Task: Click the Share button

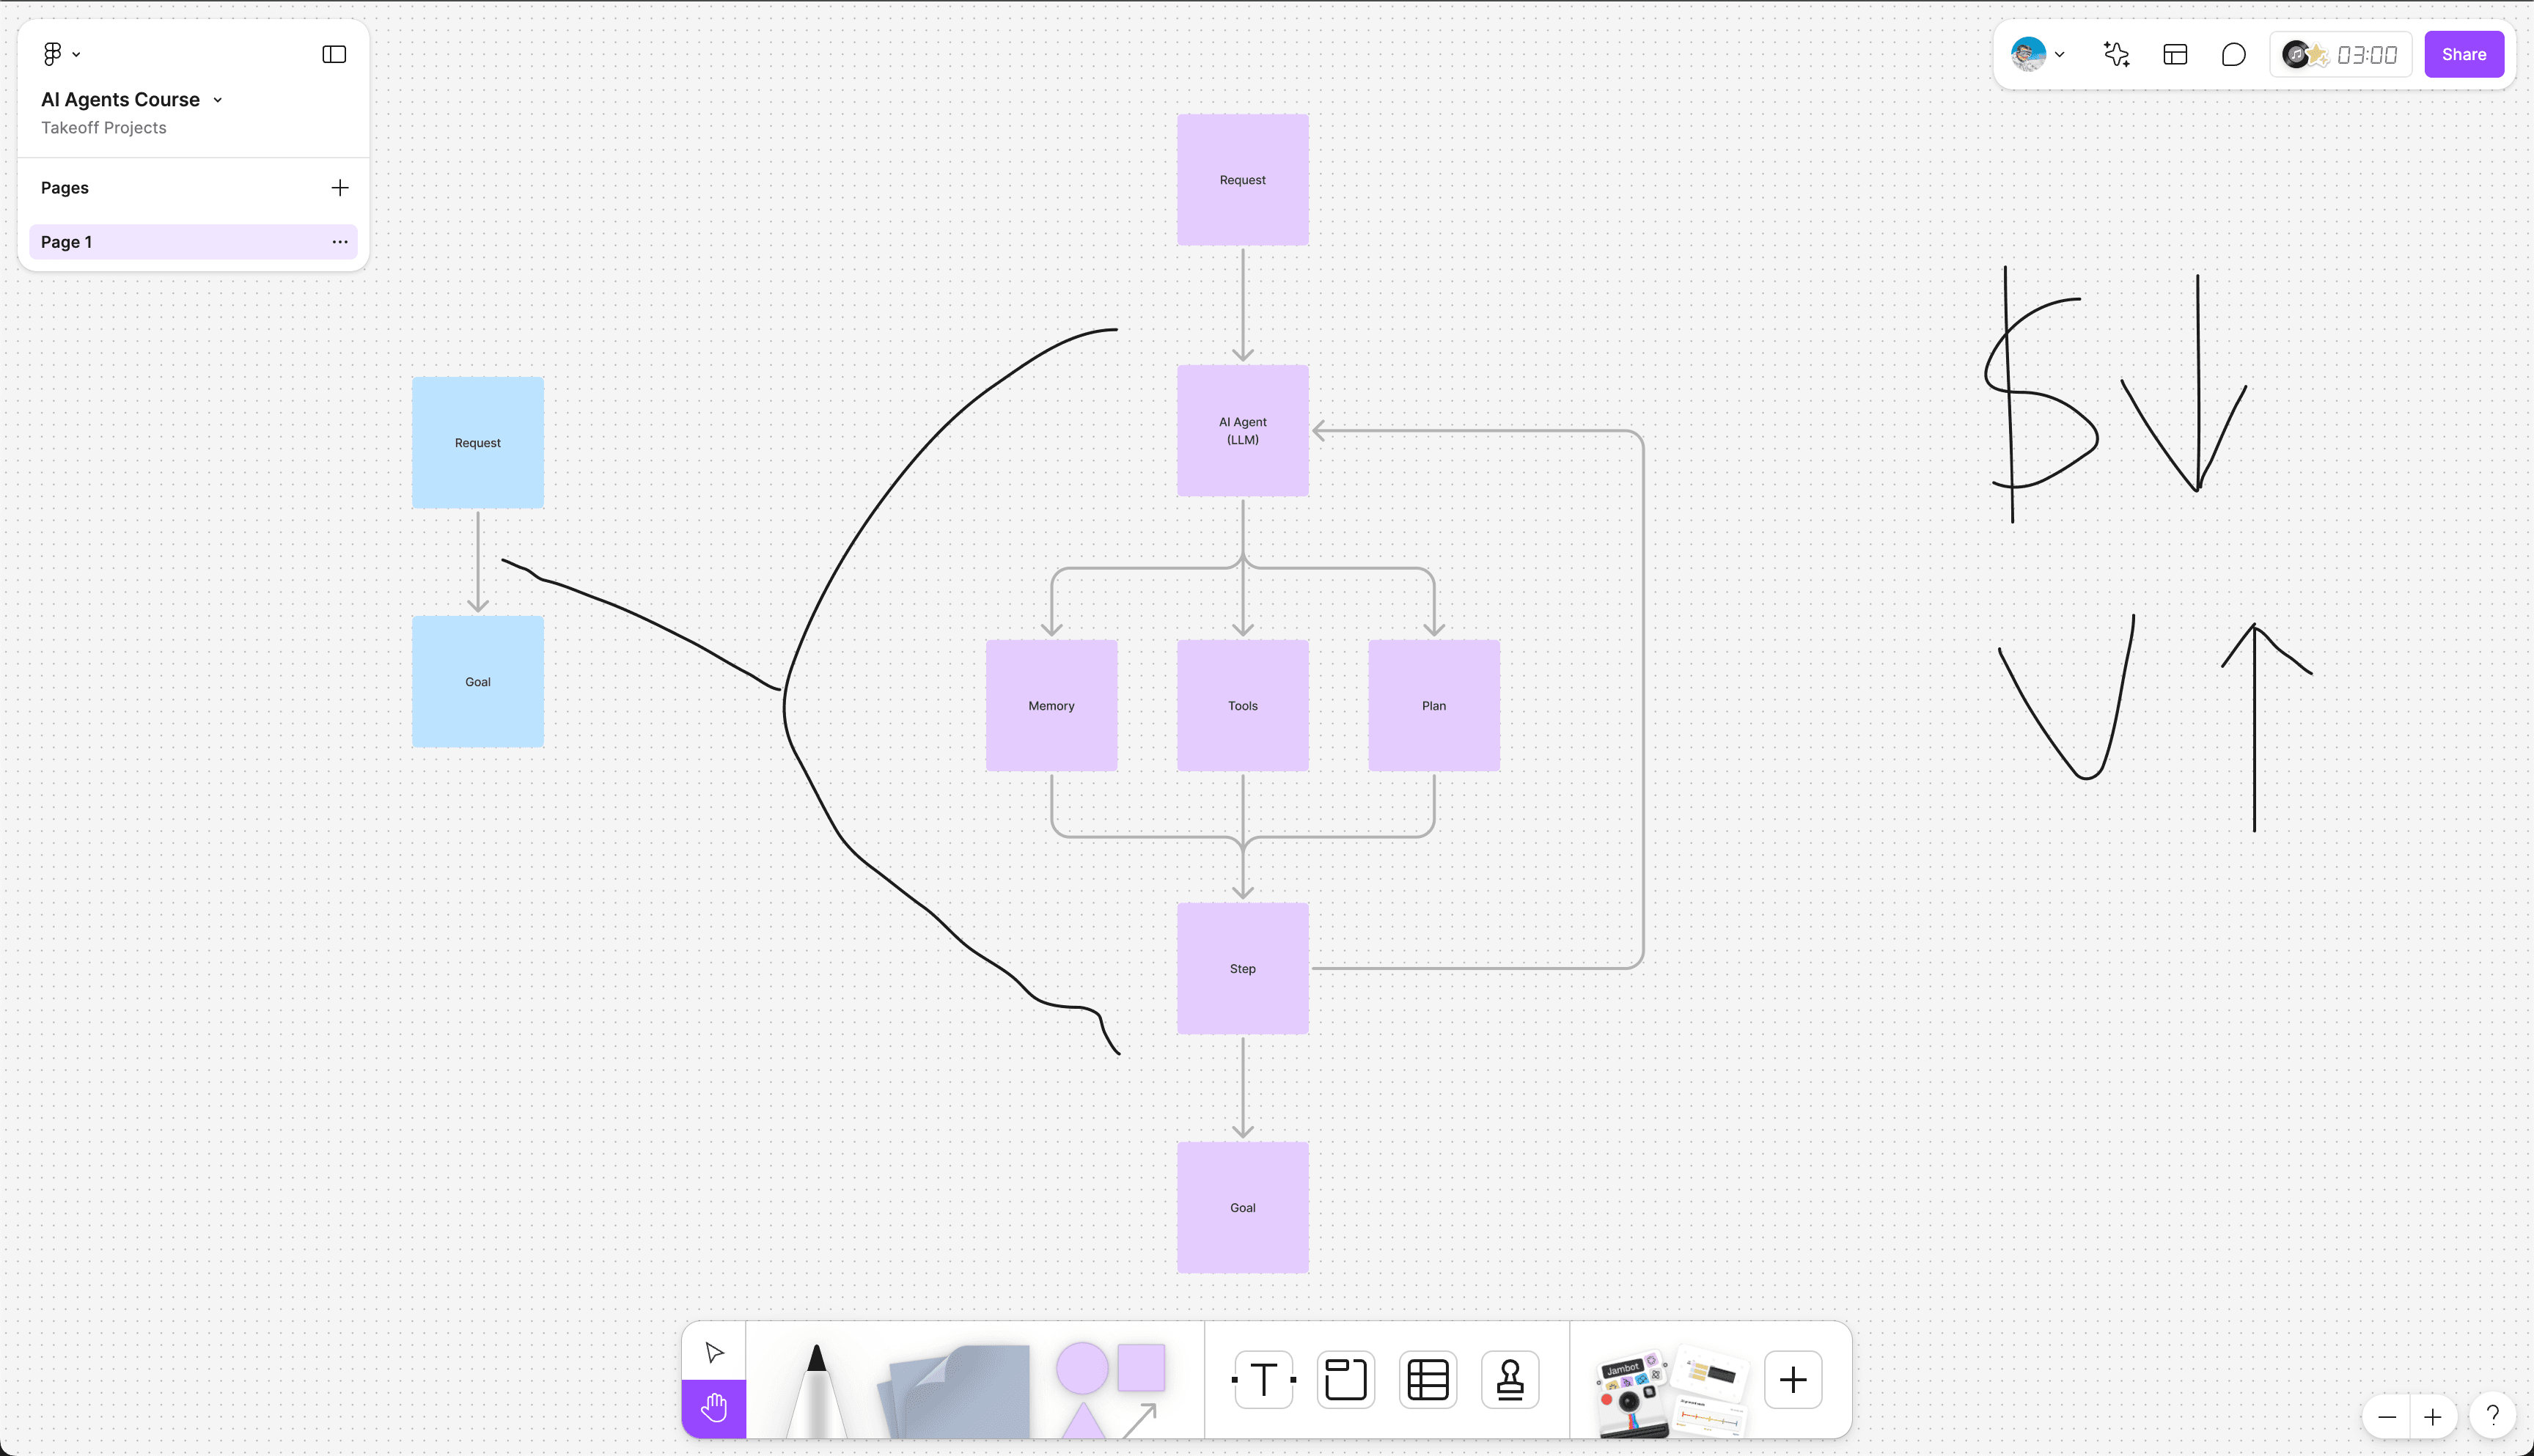Action: 2464,54
